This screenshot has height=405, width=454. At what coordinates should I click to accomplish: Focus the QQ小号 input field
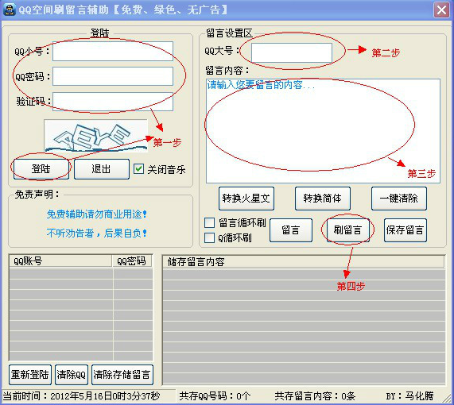[x=113, y=51]
